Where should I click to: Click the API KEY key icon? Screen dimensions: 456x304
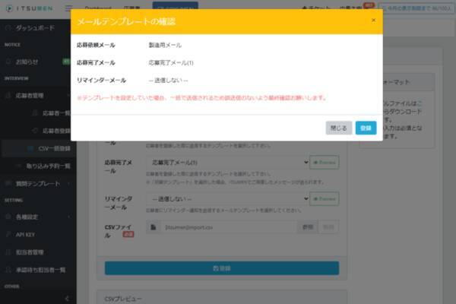[8, 235]
